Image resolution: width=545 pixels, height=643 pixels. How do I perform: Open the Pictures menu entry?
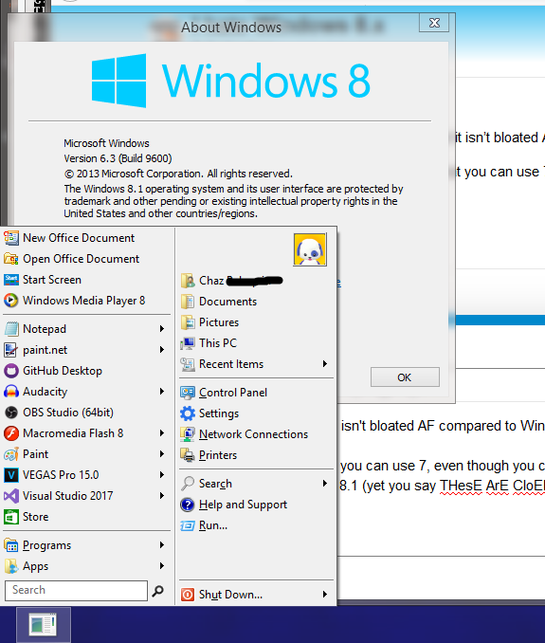[256, 322]
